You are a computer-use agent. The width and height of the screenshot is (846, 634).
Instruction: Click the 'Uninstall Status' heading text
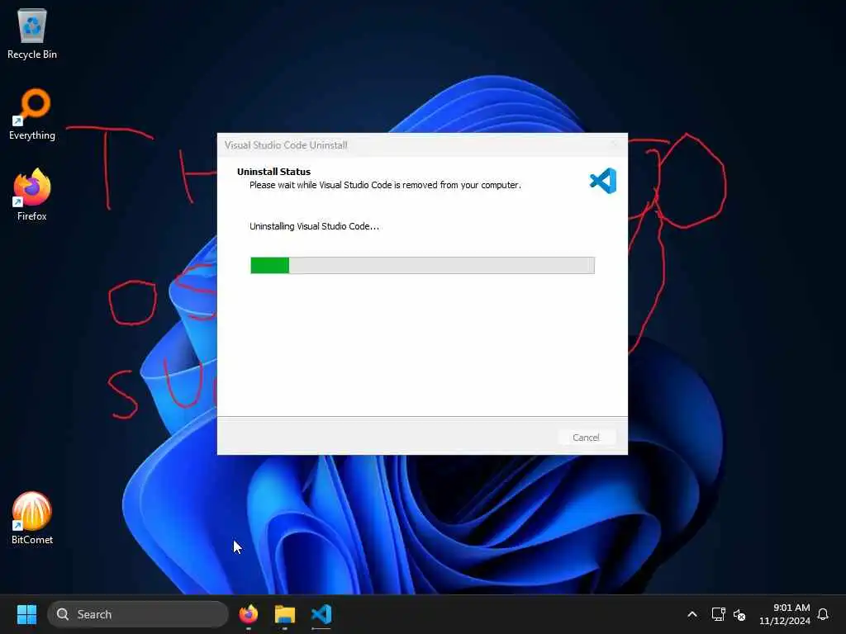273,172
